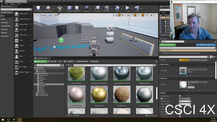The height and width of the screenshot is (122, 217).
Task: Open the Settings toolbar icon
Action: [x=87, y=8]
